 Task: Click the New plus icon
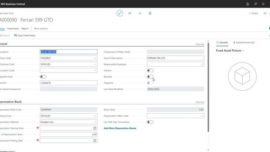tap(140, 13)
